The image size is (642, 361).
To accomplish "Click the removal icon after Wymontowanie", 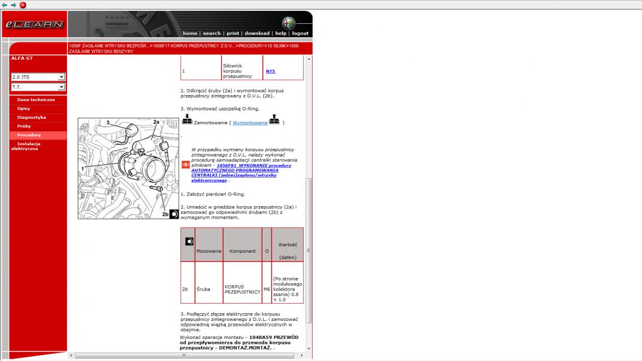I will (x=274, y=120).
